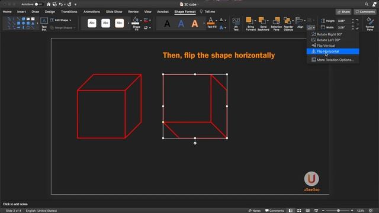Click the Height input field

point(344,21)
